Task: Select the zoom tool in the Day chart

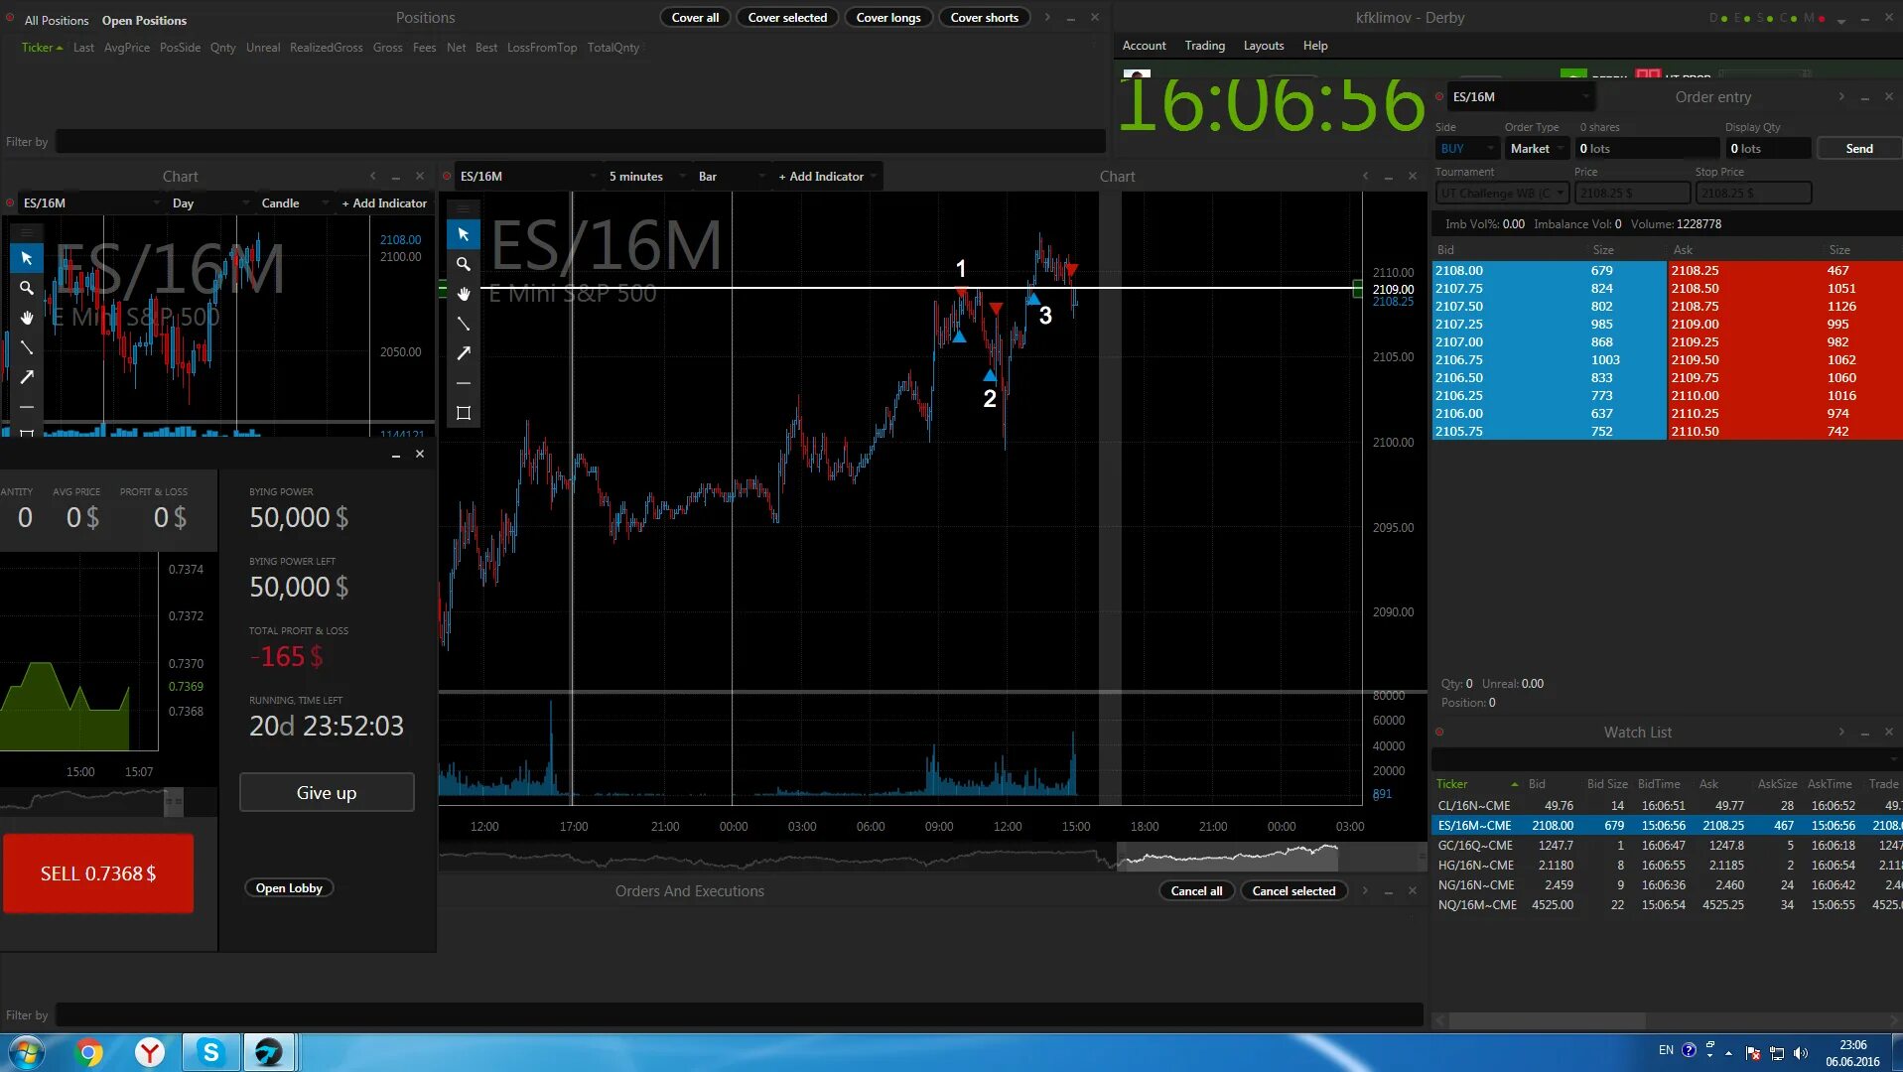Action: [x=27, y=288]
